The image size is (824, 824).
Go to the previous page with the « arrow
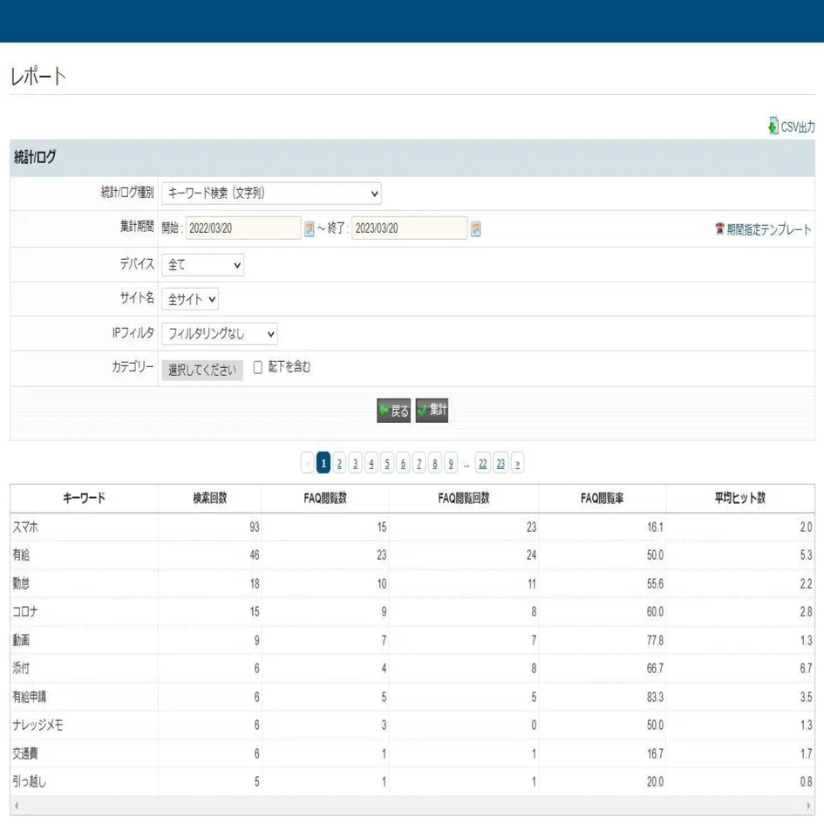point(308,463)
